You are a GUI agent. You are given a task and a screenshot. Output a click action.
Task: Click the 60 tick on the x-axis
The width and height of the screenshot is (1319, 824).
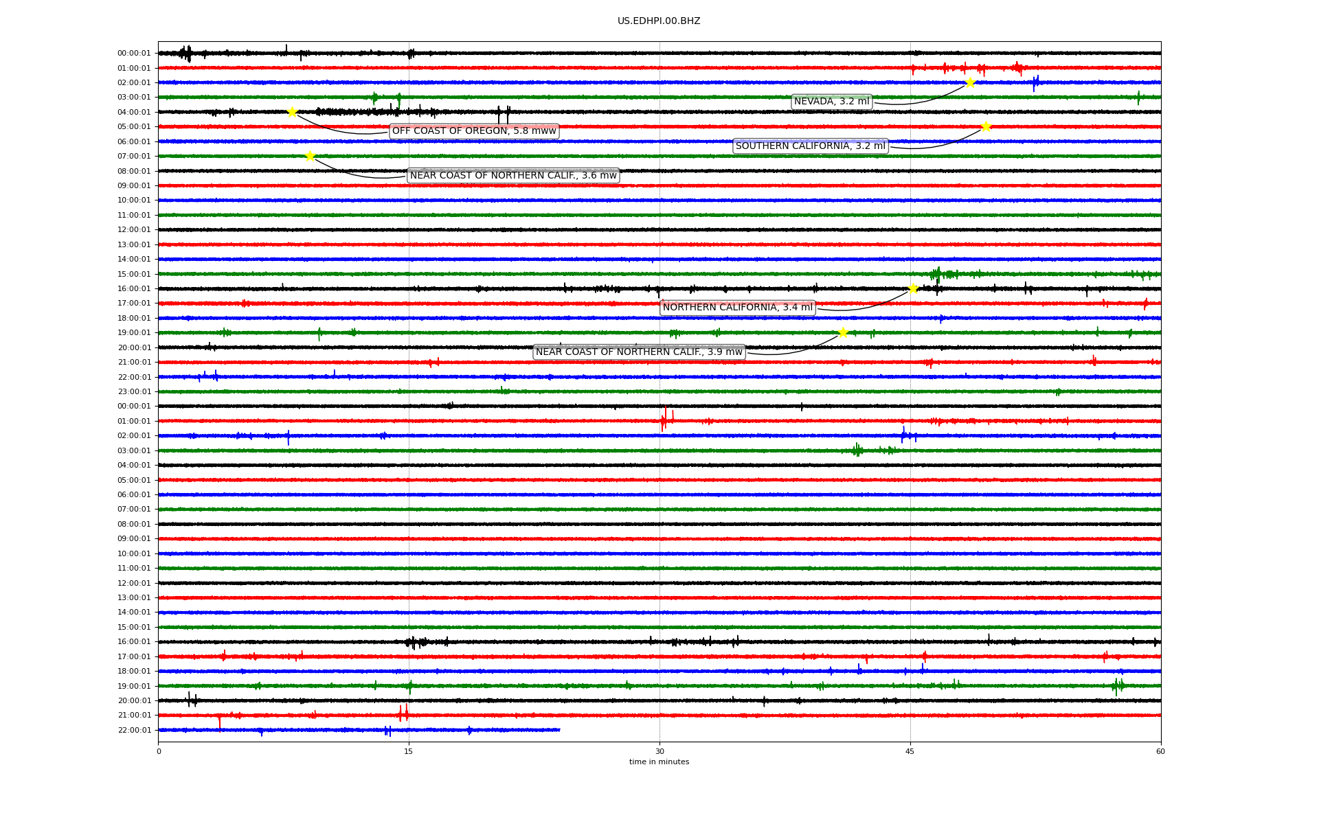[x=1160, y=751]
